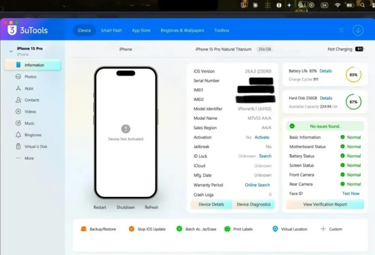Viewport: 375px width, 255px height.
Task: Click the Print Labels printer icon
Action: click(227, 229)
